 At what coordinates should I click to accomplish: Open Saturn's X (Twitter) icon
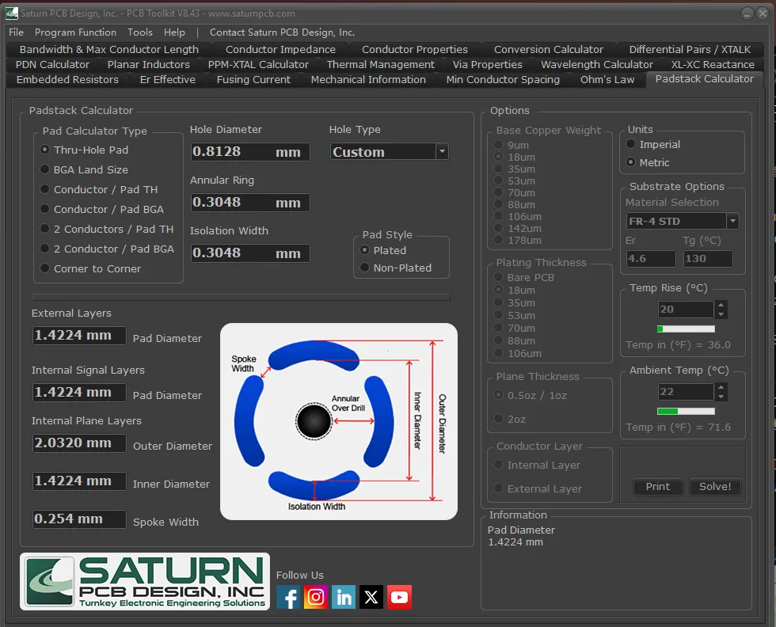click(x=371, y=597)
